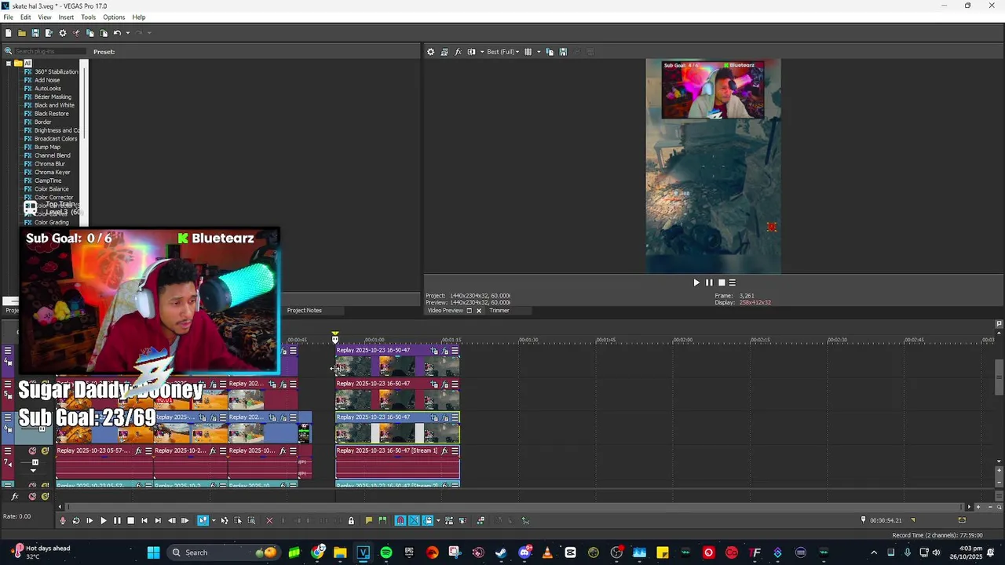Select the Envelope Edit tool
The image size is (1005, 565).
pyautogui.click(x=225, y=520)
